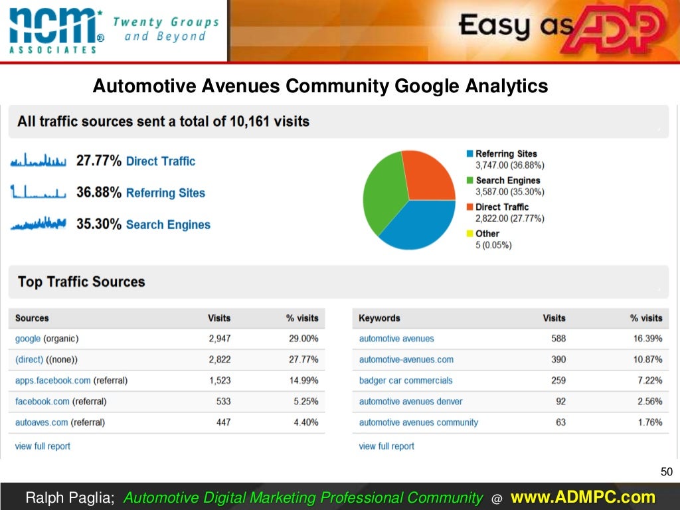Open the badger car commercials keyword
Image resolution: width=680 pixels, height=510 pixels.
tap(406, 381)
